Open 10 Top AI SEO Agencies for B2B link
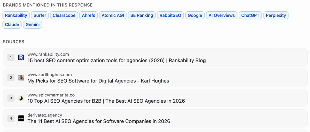310x132 pixels. [x=106, y=101]
